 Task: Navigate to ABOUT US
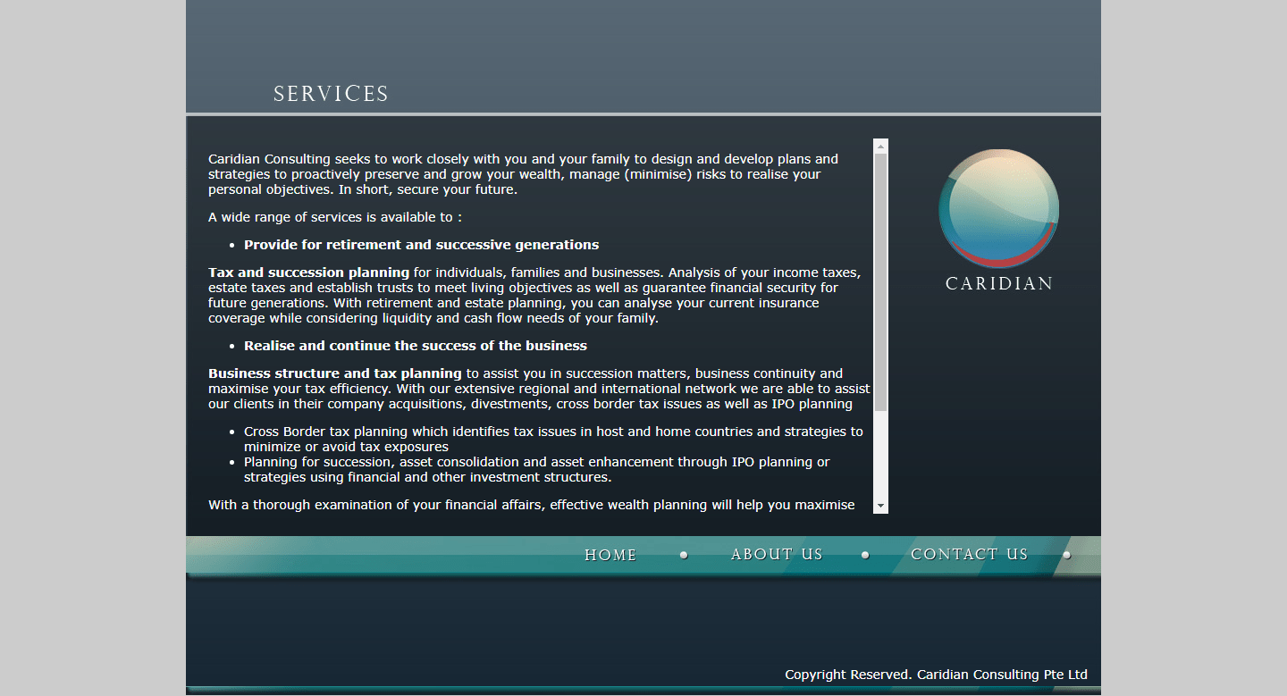[x=776, y=555]
